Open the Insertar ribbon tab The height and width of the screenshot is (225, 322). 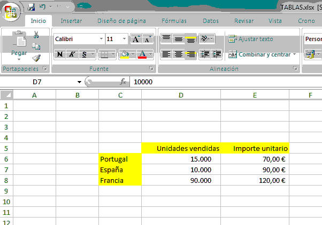click(x=71, y=21)
